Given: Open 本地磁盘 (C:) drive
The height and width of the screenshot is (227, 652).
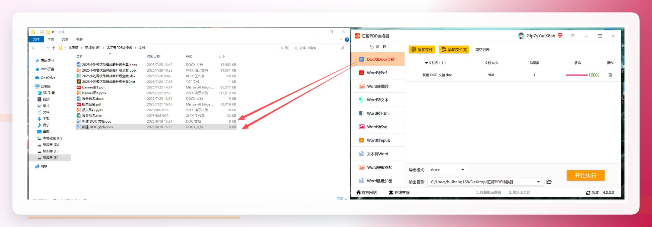Looking at the screenshot, I should pos(50,138).
